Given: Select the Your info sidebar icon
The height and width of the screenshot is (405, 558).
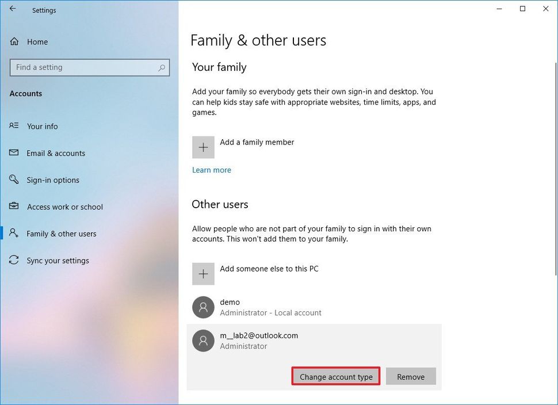Looking at the screenshot, I should (x=13, y=126).
